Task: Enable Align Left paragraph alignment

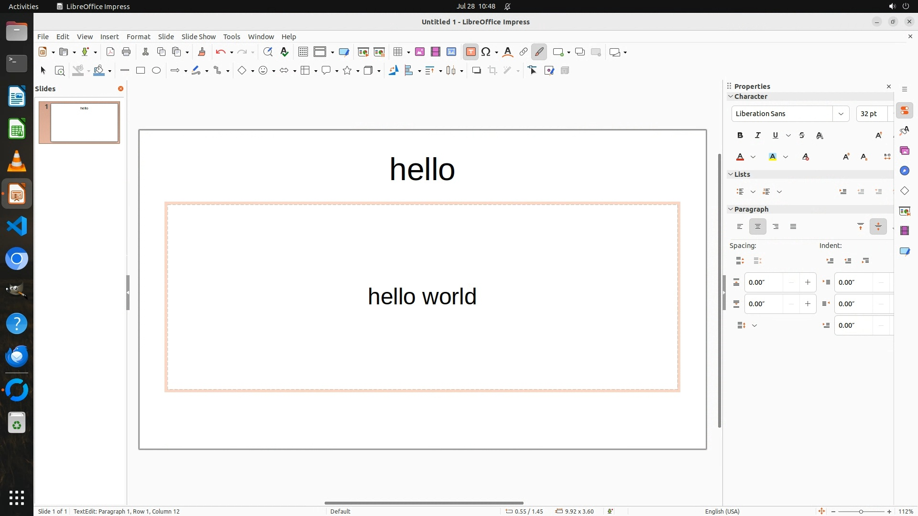Action: [x=740, y=227]
